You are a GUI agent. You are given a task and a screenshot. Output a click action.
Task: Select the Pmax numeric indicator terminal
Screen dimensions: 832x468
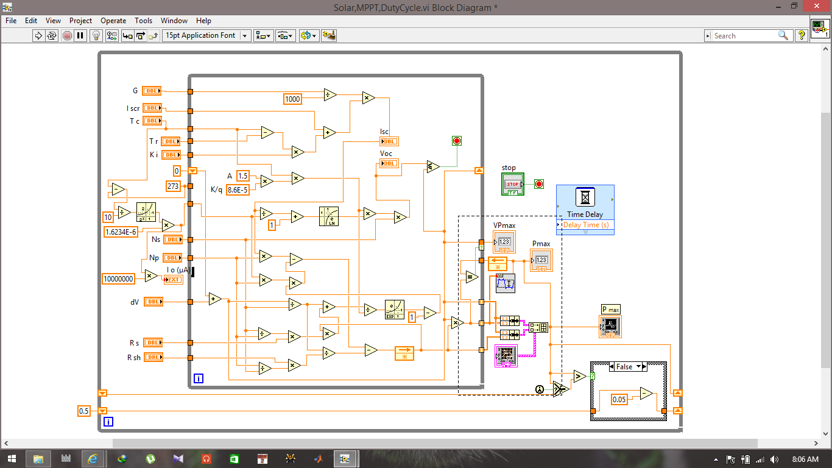click(541, 260)
